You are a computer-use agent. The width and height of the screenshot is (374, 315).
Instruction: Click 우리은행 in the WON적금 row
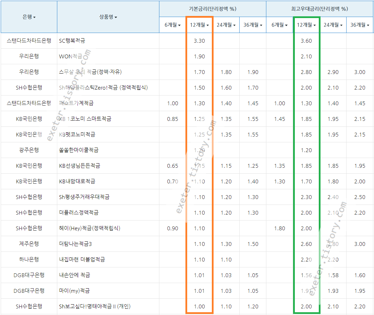coord(29,56)
